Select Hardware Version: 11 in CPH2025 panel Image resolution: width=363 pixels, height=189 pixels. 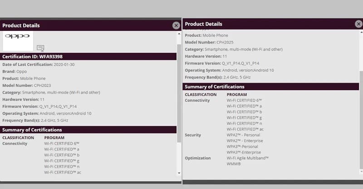pyautogui.click(x=206, y=56)
